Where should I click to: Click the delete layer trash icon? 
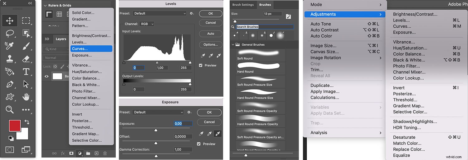tap(105, 153)
